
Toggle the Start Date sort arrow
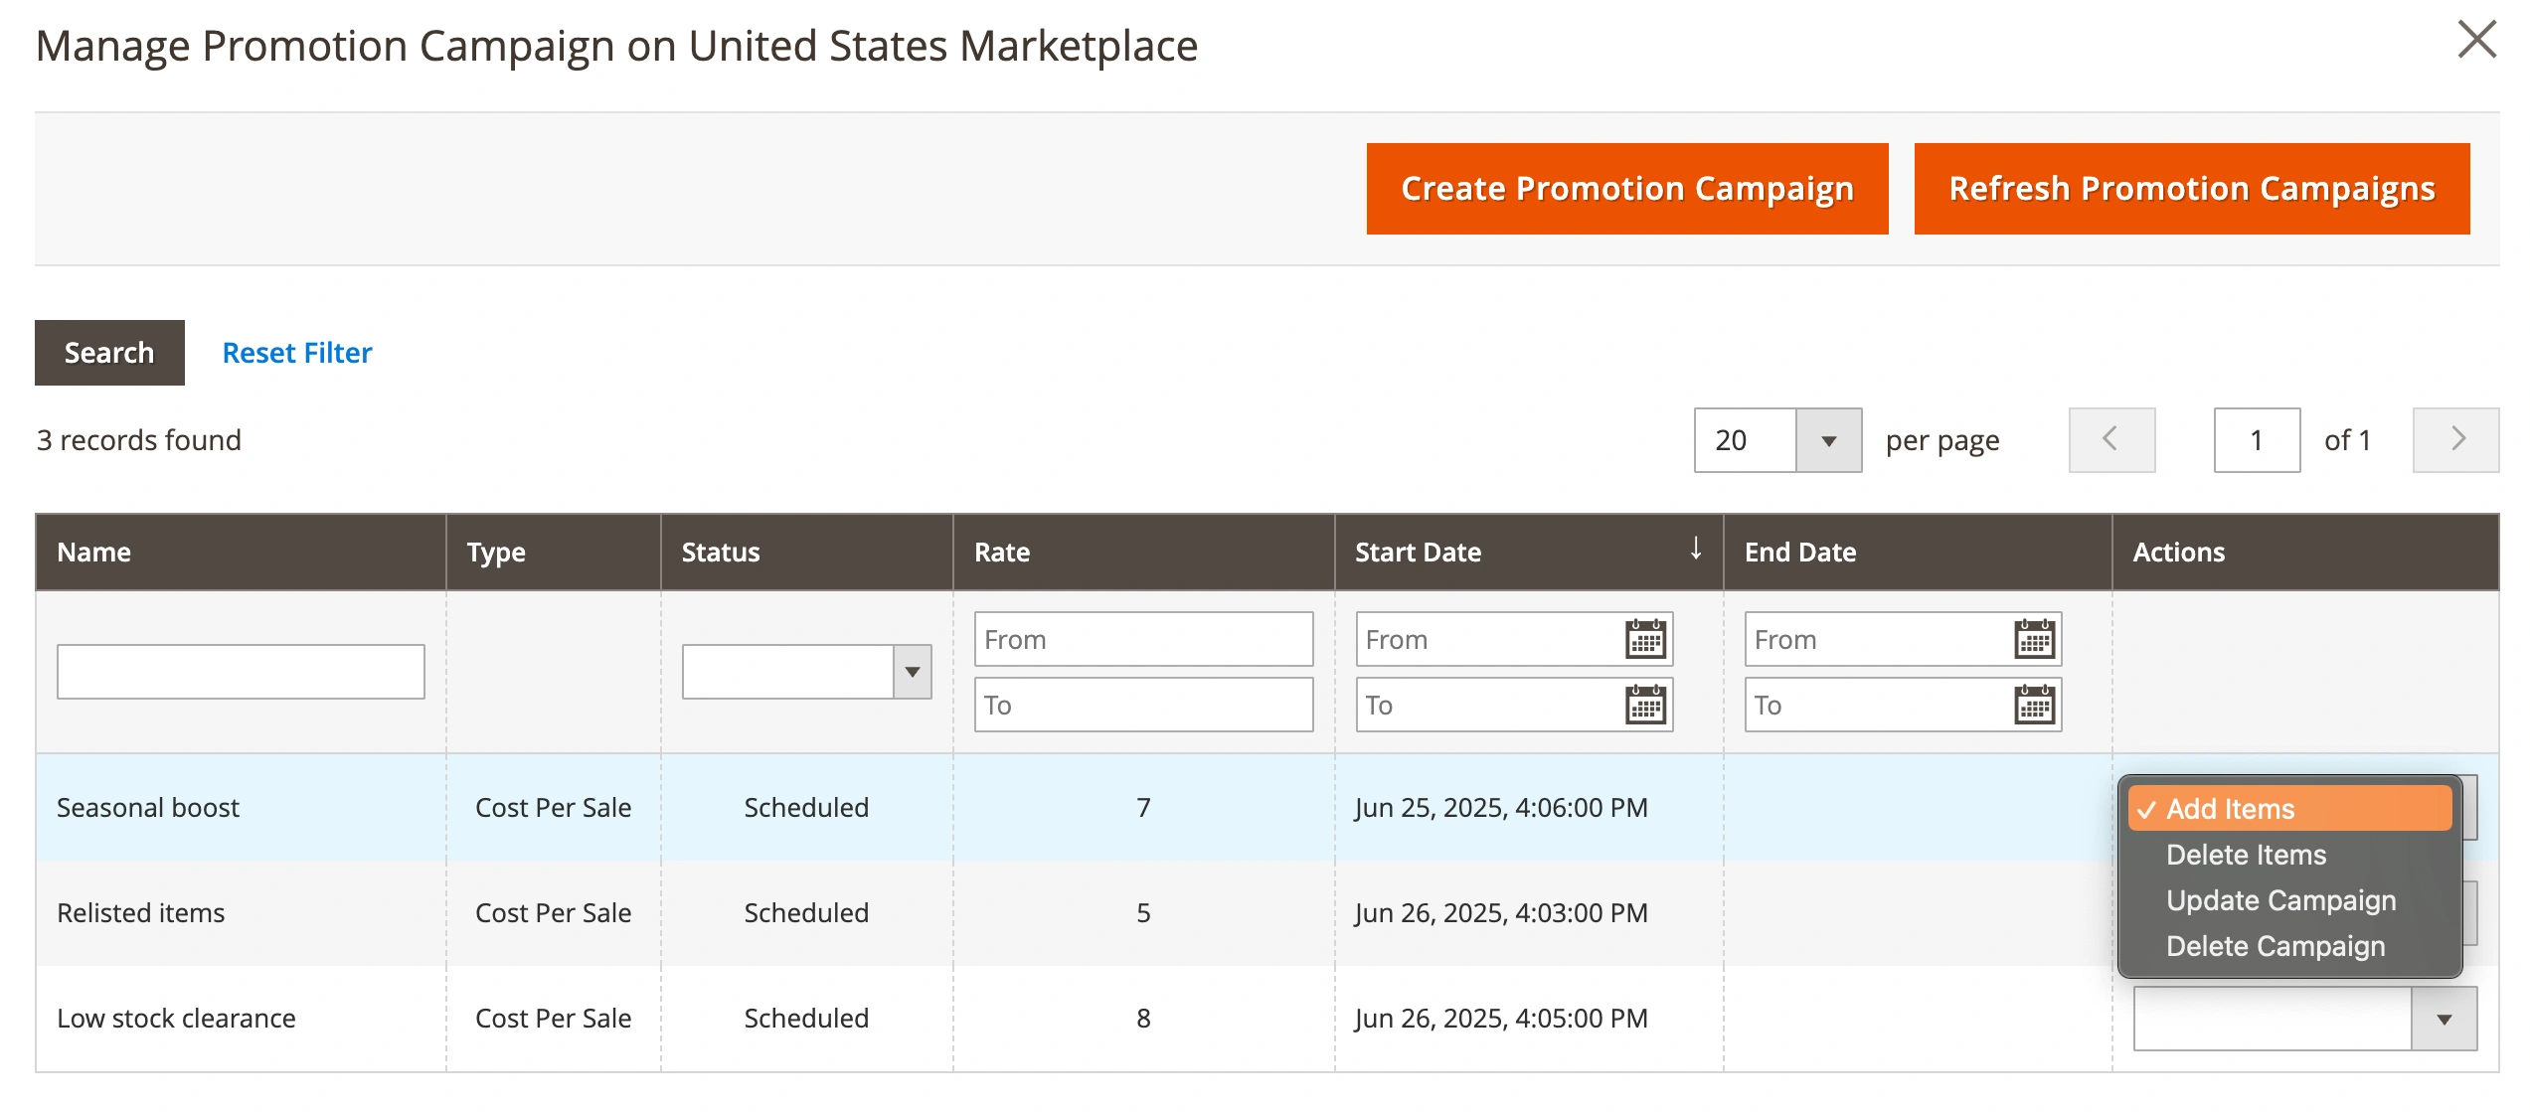1696,549
